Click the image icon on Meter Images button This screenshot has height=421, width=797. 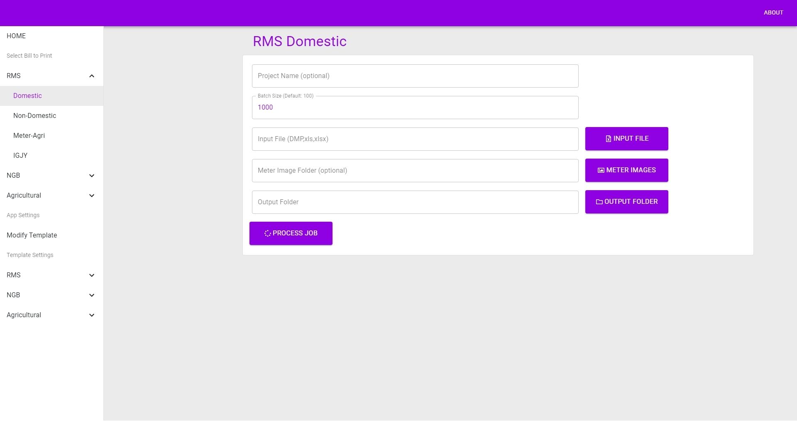tap(601, 170)
